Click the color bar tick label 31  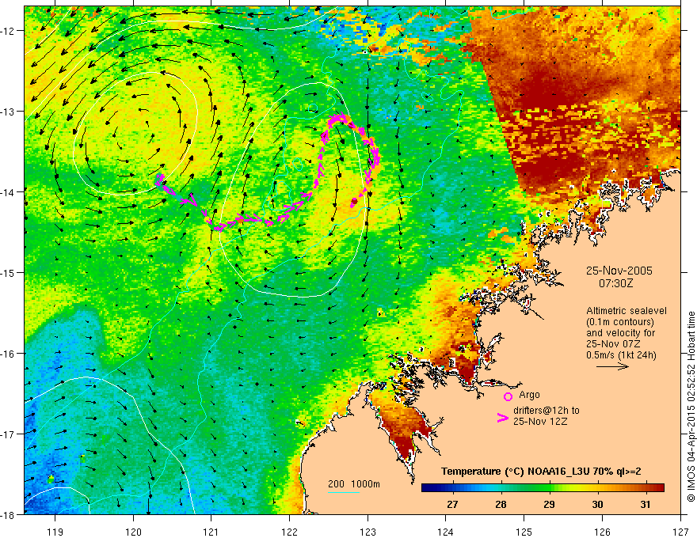[646, 504]
